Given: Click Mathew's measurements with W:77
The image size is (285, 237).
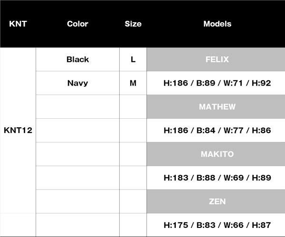Looking at the screenshot, I should pos(217,131).
